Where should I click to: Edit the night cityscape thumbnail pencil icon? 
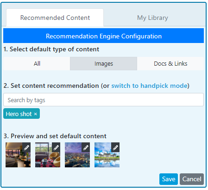[86, 147]
